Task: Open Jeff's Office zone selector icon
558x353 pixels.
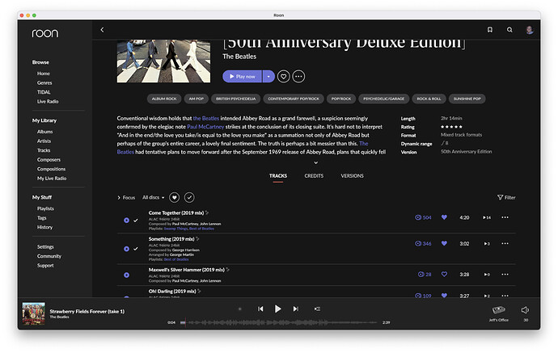Action: [x=499, y=310]
